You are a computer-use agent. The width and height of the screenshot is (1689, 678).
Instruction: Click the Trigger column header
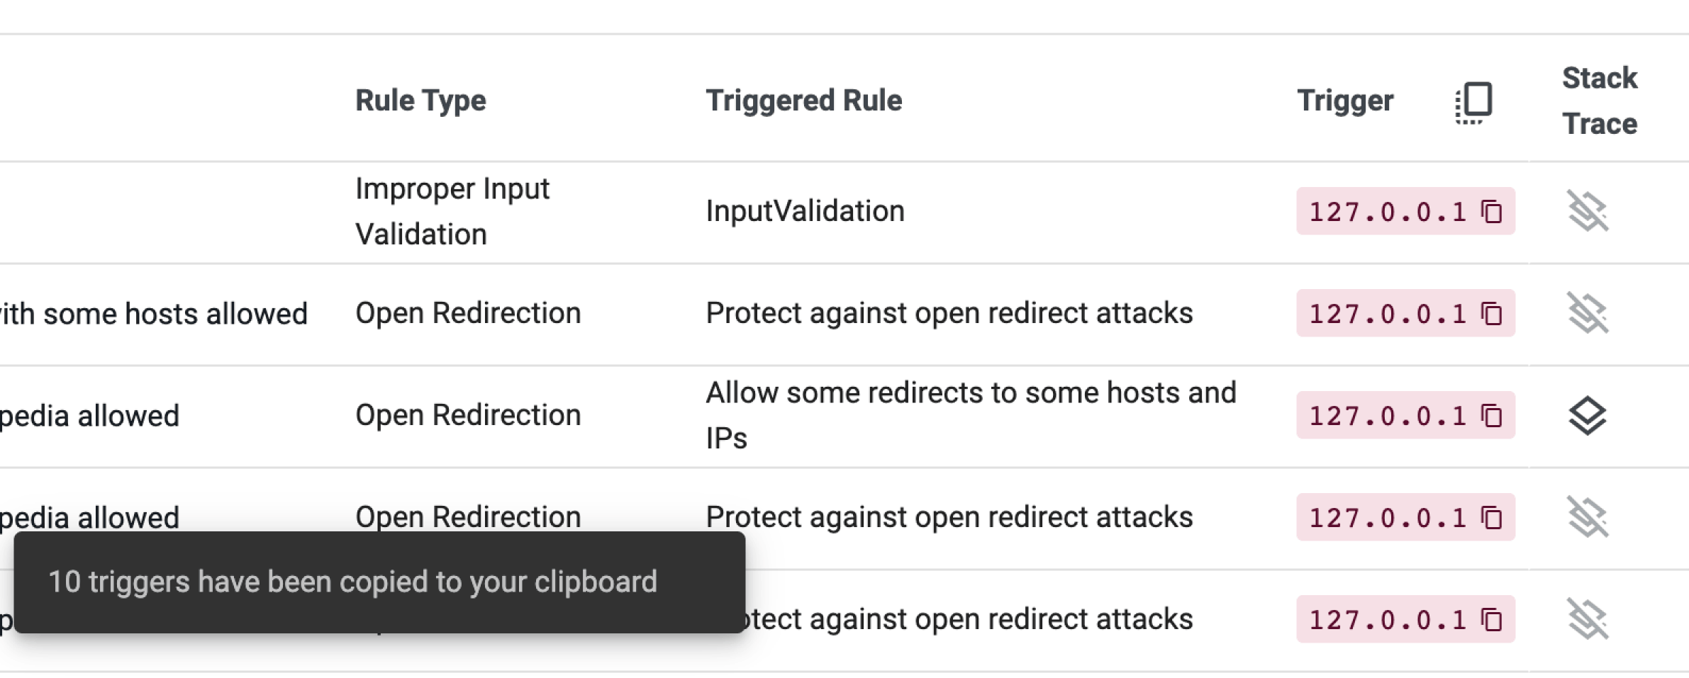1345,101
